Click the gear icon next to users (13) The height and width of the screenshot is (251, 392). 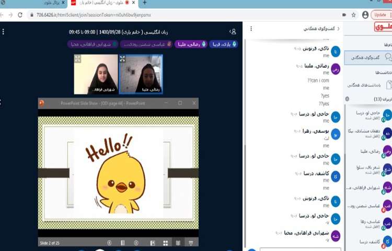click(x=347, y=99)
